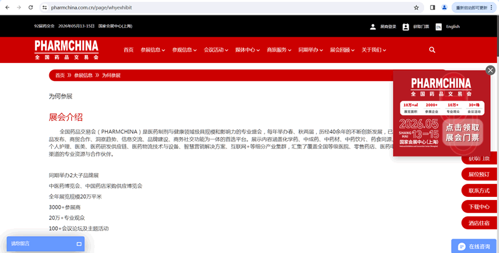The image size is (499, 253).
Task: Click the 展商登录 login link
Action: tap(384, 27)
